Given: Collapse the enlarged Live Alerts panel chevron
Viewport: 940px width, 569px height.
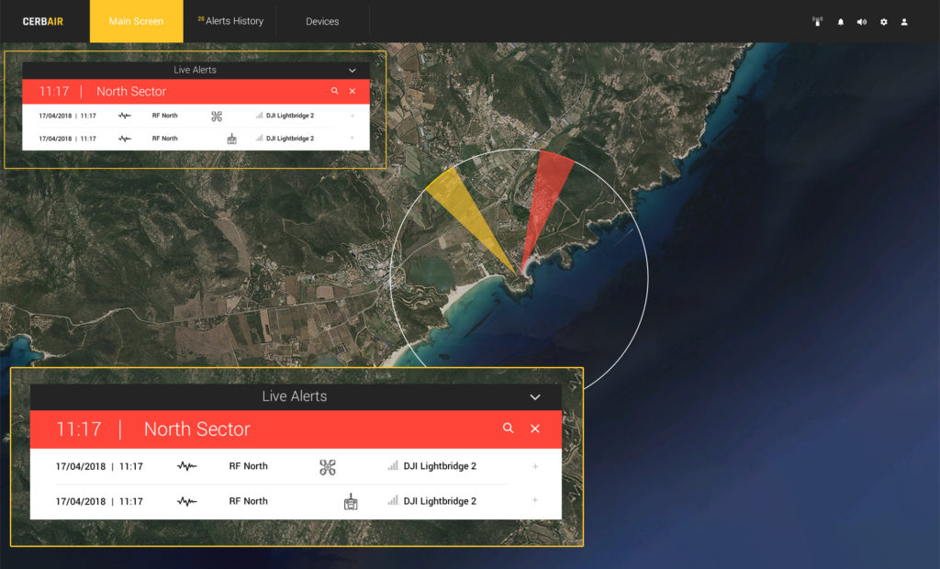Looking at the screenshot, I should 535,396.
